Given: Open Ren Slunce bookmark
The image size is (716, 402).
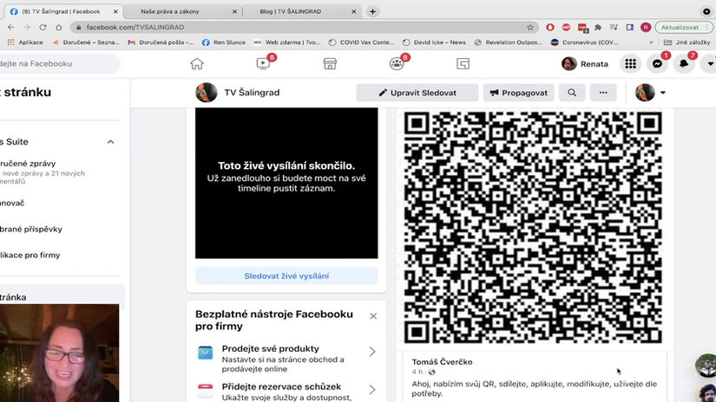Looking at the screenshot, I should (x=224, y=42).
